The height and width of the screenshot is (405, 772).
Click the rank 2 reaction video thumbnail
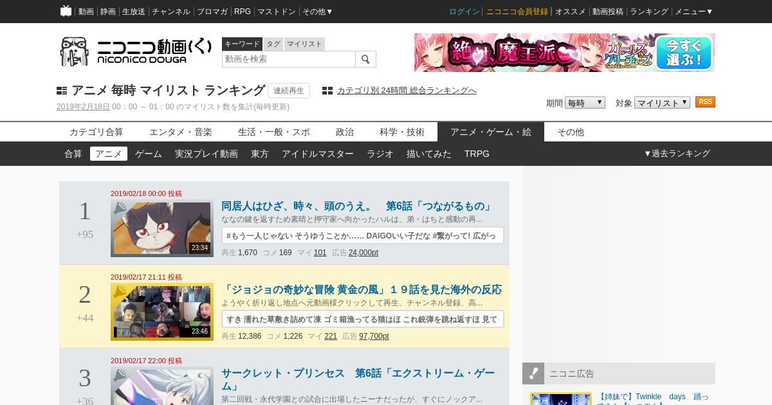pos(162,312)
